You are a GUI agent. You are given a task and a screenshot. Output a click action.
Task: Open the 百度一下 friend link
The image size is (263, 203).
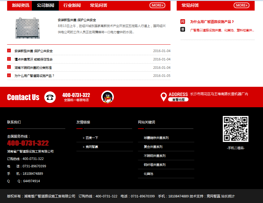tap(91, 138)
